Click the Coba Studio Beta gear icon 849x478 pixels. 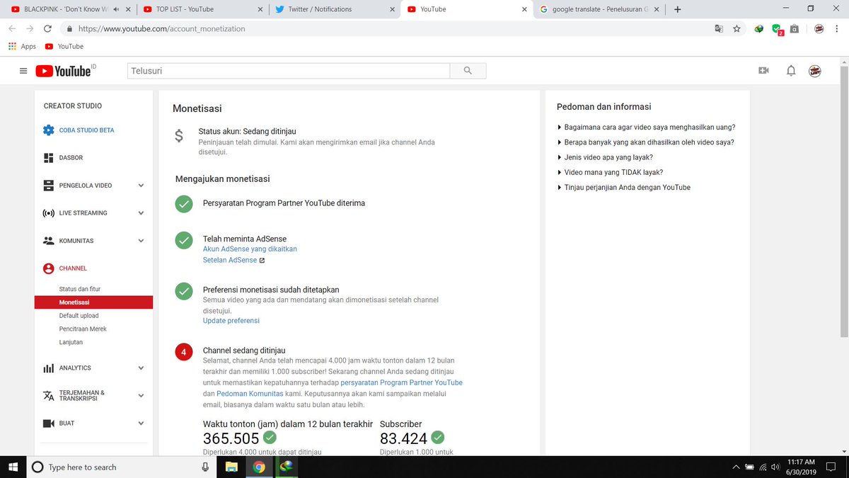click(48, 130)
